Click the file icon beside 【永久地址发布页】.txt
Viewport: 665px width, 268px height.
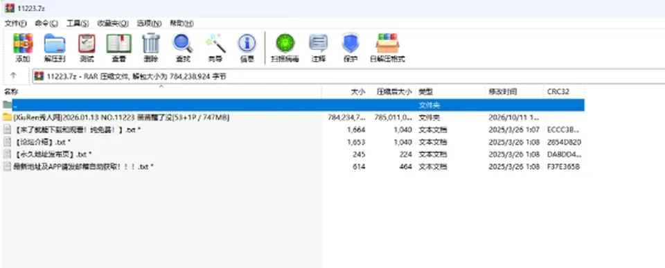point(7,154)
